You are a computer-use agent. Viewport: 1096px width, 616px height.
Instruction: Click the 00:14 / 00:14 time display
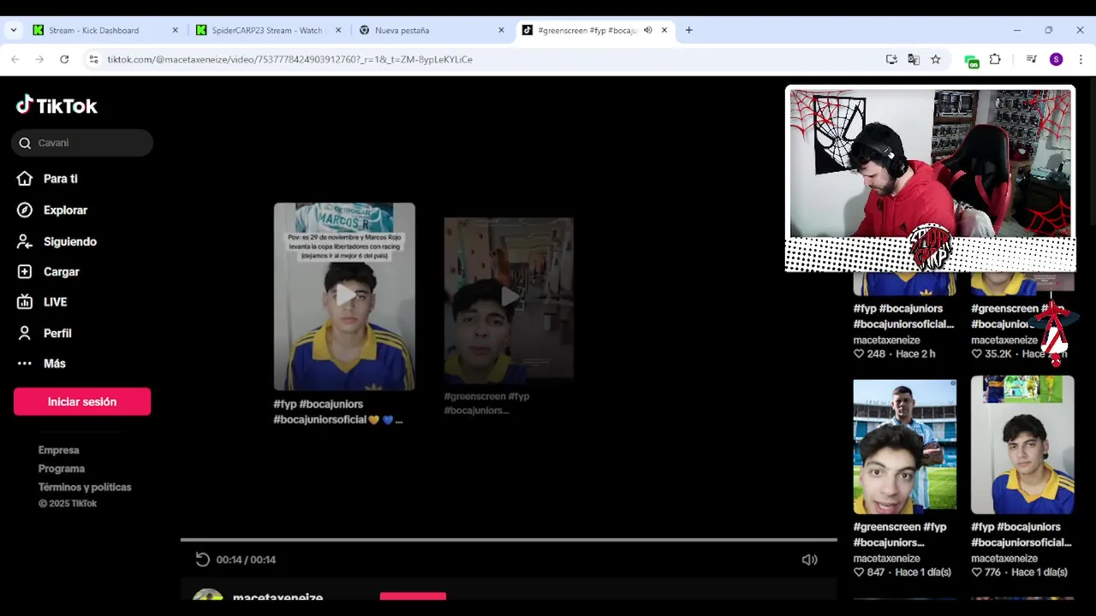pos(246,560)
